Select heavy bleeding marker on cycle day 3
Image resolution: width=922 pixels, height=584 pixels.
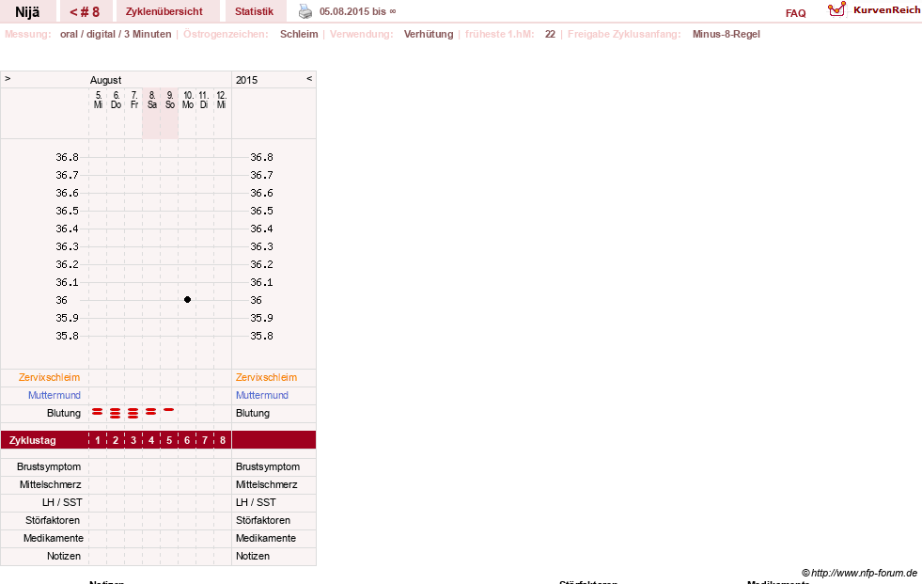[133, 413]
